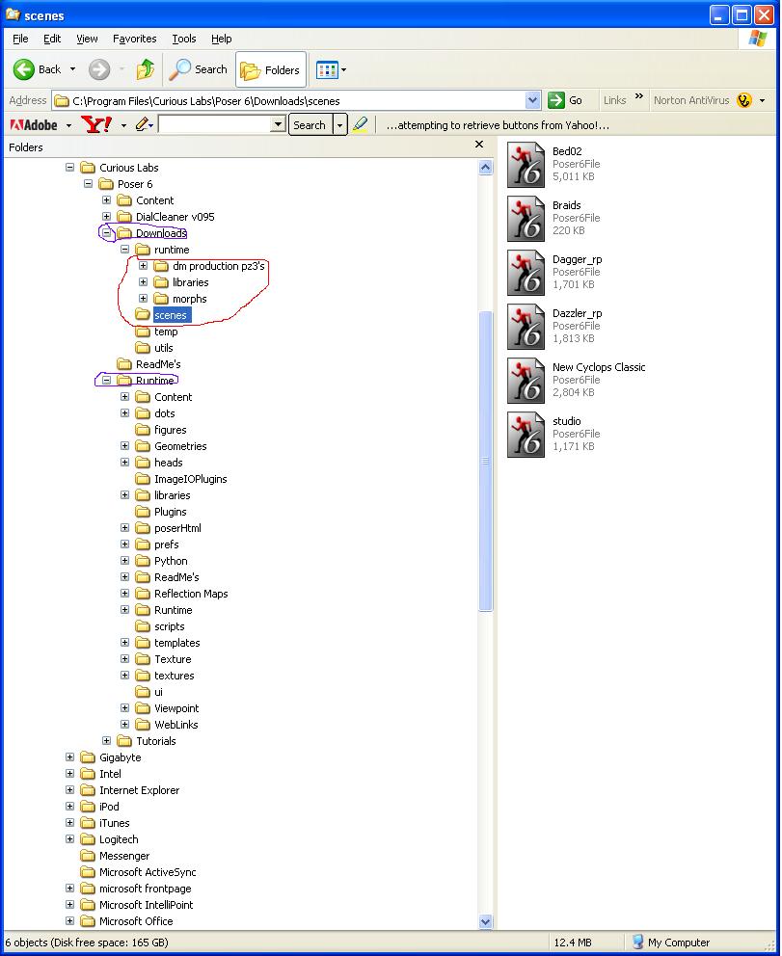782x956 pixels.
Task: Click My Computer icon in status bar
Action: [x=638, y=942]
